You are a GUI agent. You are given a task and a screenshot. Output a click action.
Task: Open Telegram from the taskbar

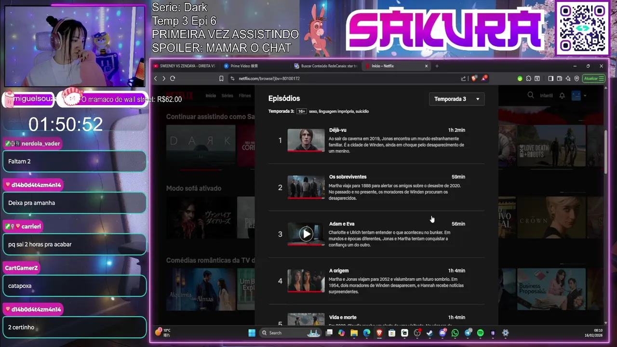(468, 333)
